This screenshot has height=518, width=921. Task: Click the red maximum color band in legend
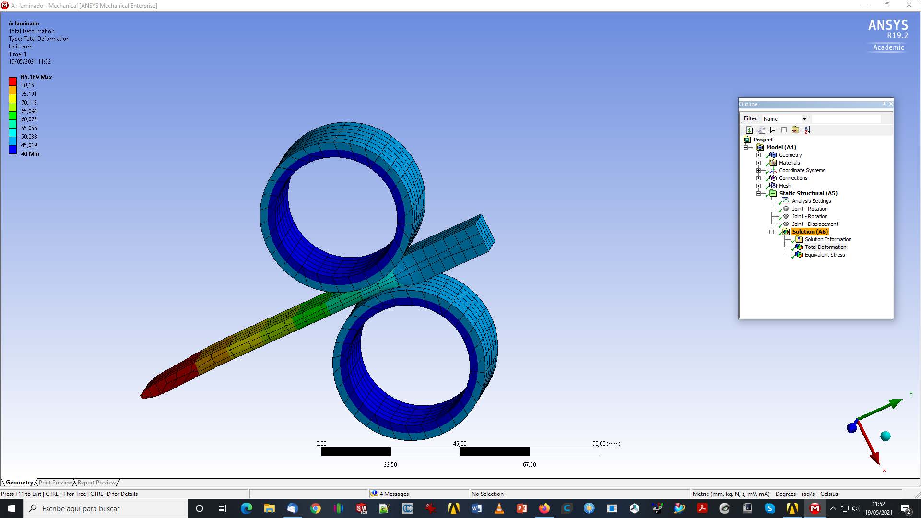[x=12, y=81]
